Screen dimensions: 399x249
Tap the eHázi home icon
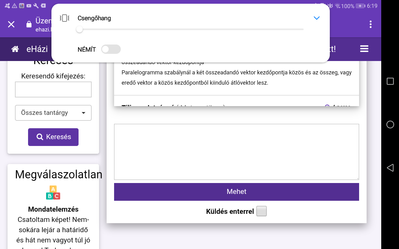[x=15, y=49]
